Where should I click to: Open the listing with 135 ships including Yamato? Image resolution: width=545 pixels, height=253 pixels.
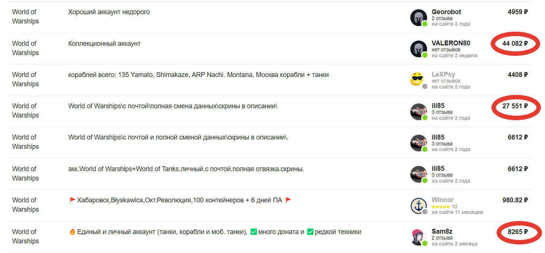point(198,75)
